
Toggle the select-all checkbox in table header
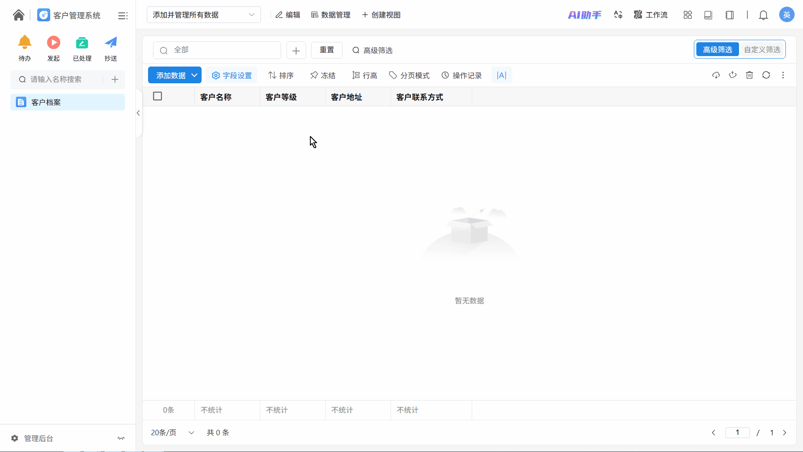click(x=158, y=97)
